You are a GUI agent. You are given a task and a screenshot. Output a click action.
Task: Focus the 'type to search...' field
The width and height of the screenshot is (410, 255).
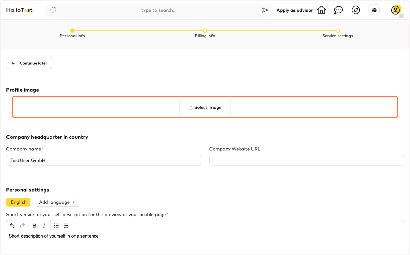[159, 10]
